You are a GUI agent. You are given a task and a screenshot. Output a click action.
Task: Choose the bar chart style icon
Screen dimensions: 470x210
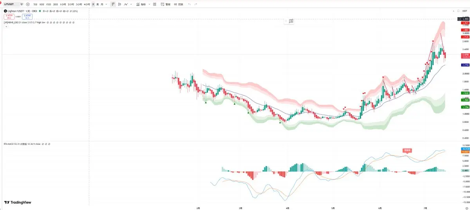(x=113, y=4)
